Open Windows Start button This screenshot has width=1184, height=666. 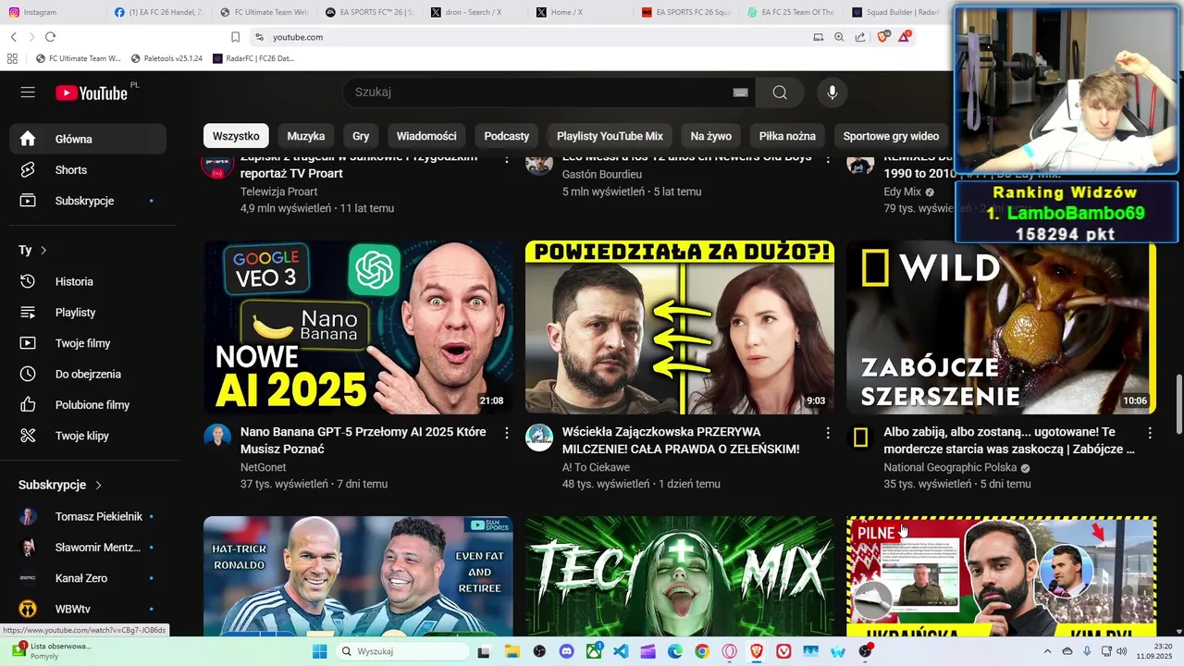[319, 651]
